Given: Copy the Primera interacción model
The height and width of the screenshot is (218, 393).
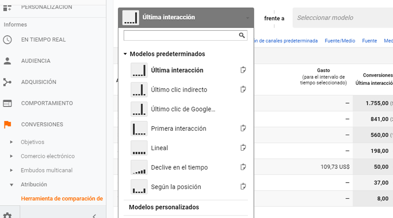Looking at the screenshot, I should 243,128.
